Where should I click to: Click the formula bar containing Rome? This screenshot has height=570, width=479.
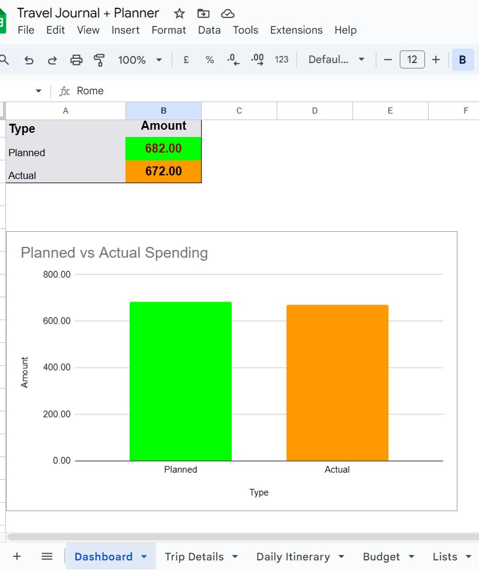click(x=276, y=91)
